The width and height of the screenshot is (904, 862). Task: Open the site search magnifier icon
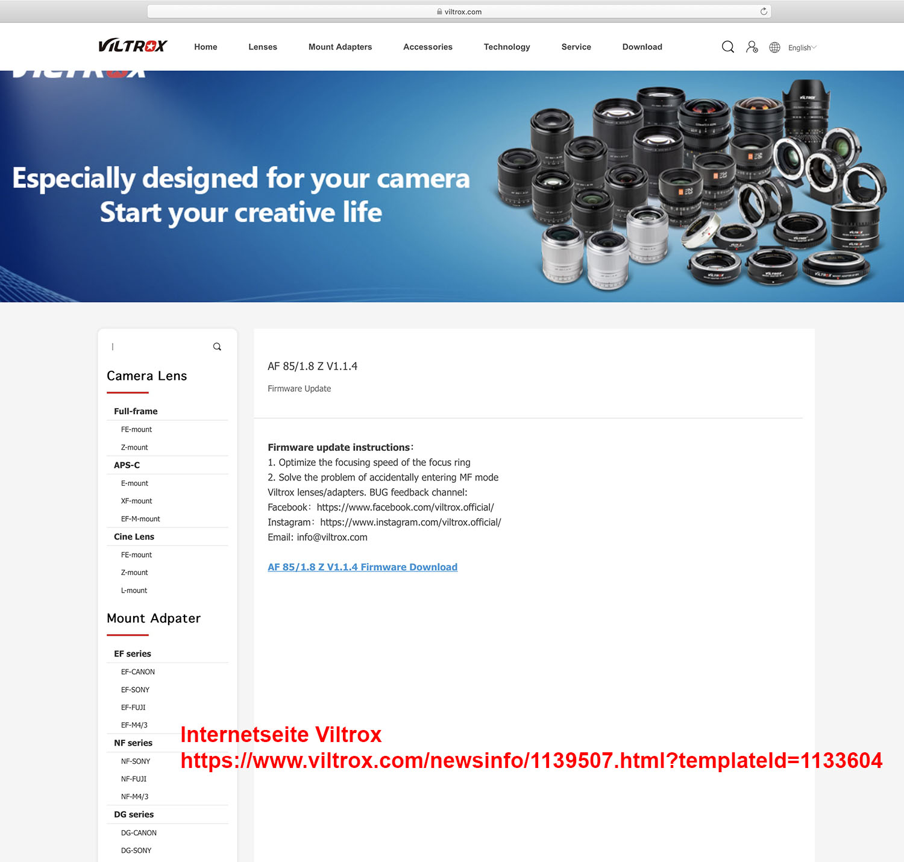coord(728,47)
